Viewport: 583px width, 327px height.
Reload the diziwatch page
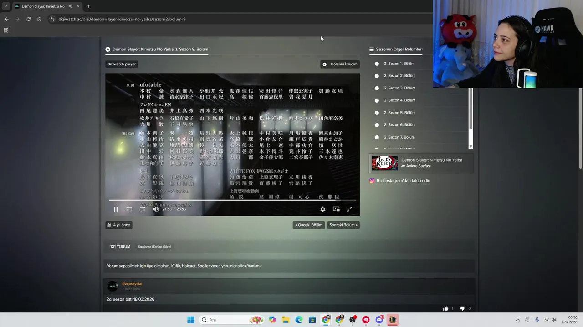click(28, 19)
